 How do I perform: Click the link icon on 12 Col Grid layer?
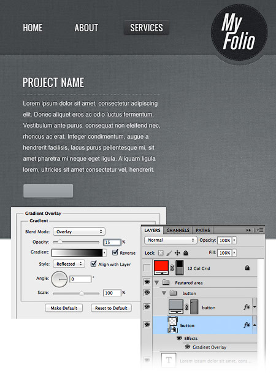click(x=172, y=268)
